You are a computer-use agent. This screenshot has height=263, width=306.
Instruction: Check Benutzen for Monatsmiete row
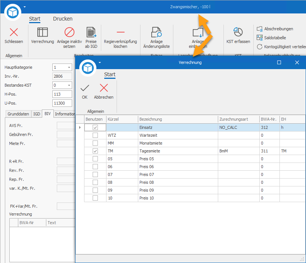coord(95,143)
